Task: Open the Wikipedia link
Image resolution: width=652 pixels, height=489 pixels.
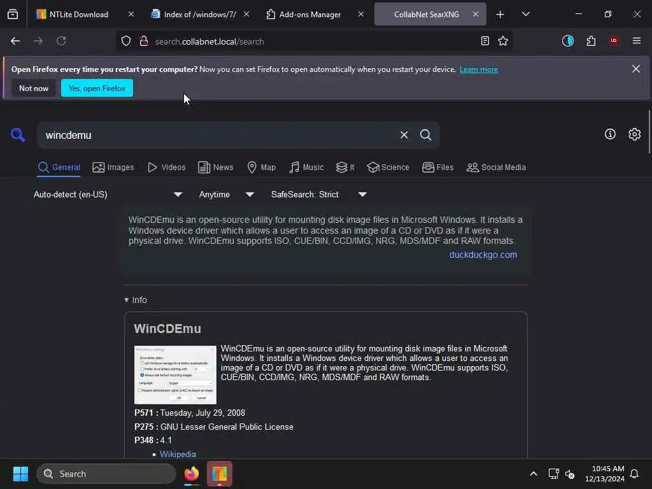Action: (x=178, y=454)
